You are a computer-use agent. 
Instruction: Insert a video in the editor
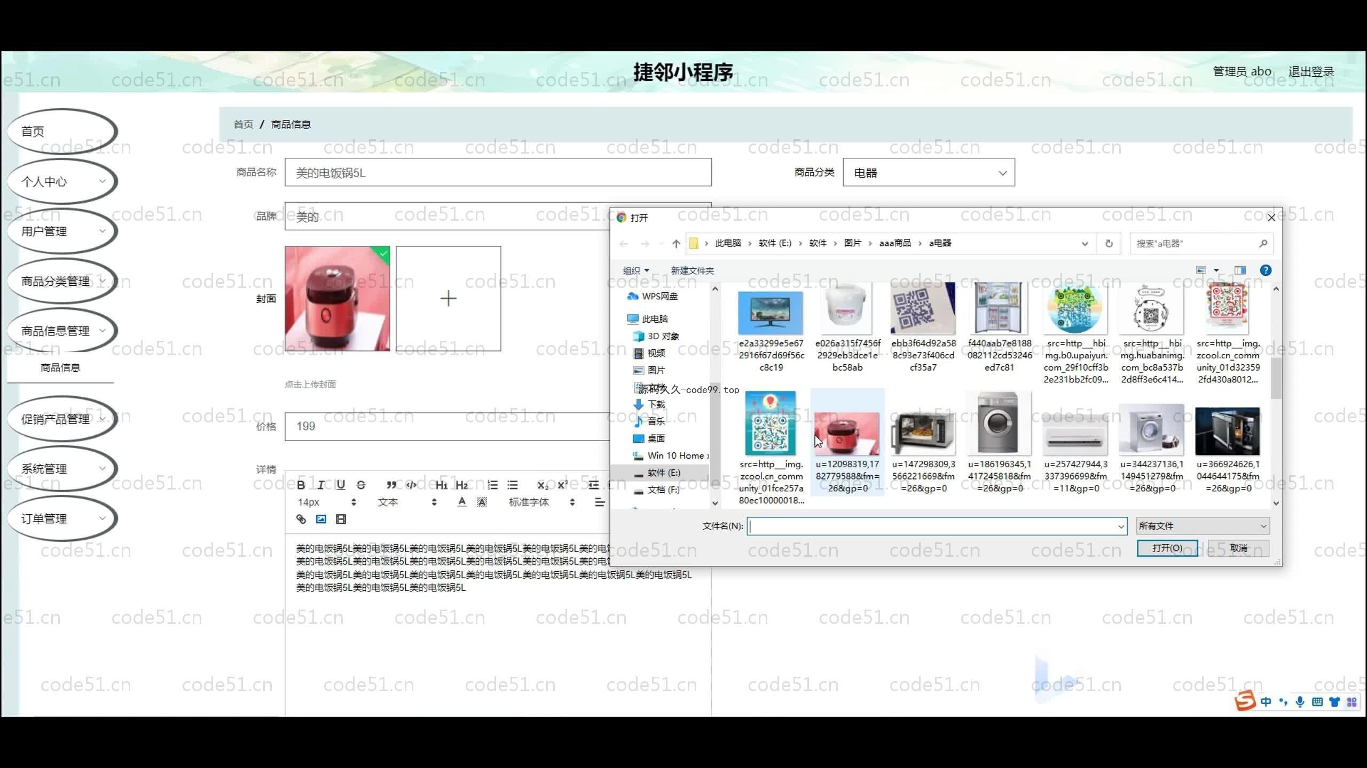click(341, 519)
